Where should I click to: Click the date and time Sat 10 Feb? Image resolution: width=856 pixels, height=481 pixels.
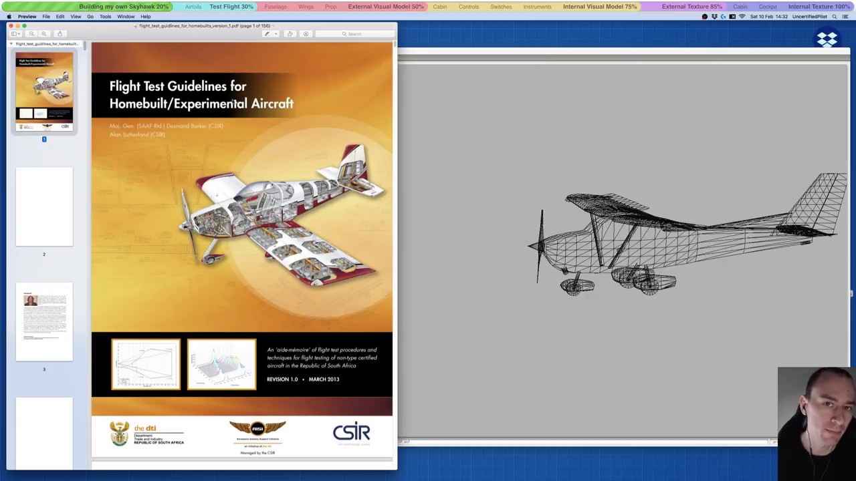coord(769,16)
